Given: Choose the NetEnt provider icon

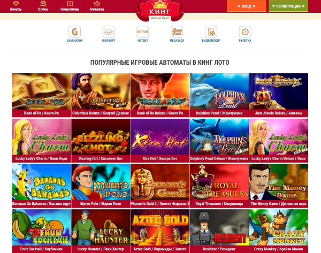Looking at the screenshot, I should 143,32.
